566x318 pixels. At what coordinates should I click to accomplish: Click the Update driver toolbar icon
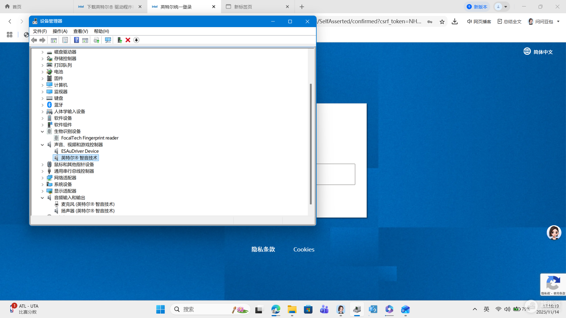pos(96,40)
